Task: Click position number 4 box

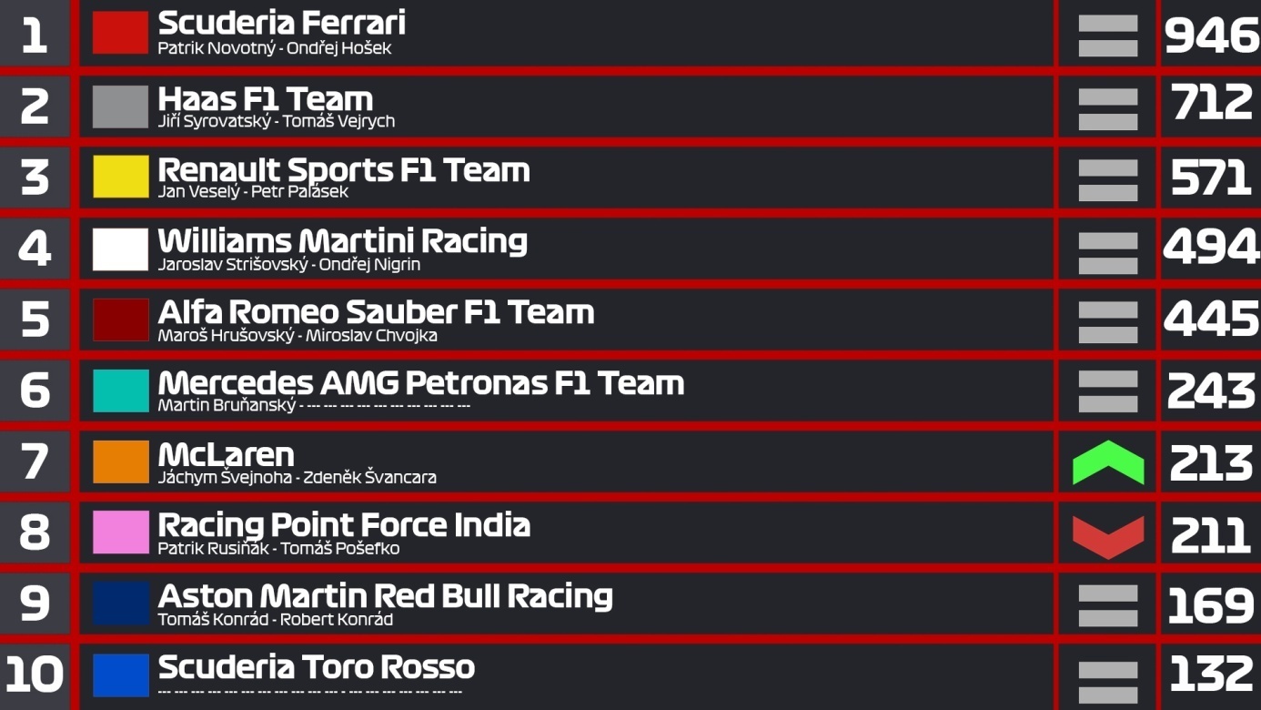Action: [x=35, y=248]
